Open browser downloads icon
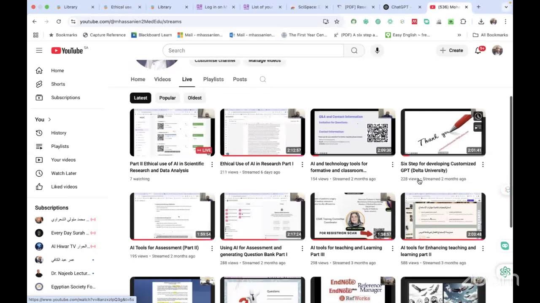The image size is (540, 303). (x=481, y=21)
